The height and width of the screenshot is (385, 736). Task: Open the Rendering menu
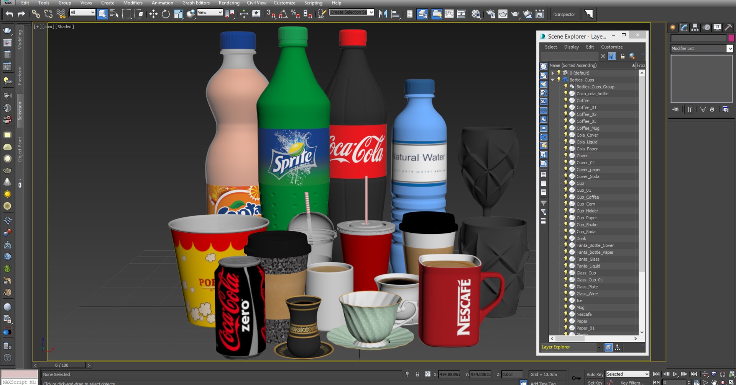pyautogui.click(x=229, y=3)
